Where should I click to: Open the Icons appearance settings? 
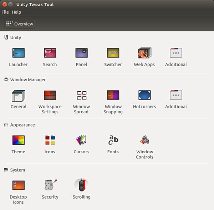click(x=50, y=140)
